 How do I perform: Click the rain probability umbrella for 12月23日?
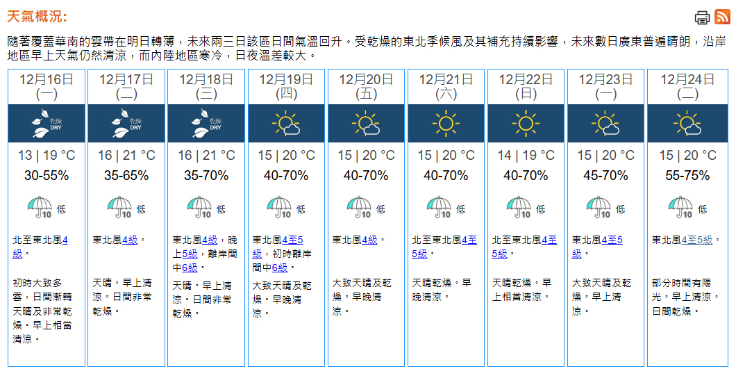(599, 207)
